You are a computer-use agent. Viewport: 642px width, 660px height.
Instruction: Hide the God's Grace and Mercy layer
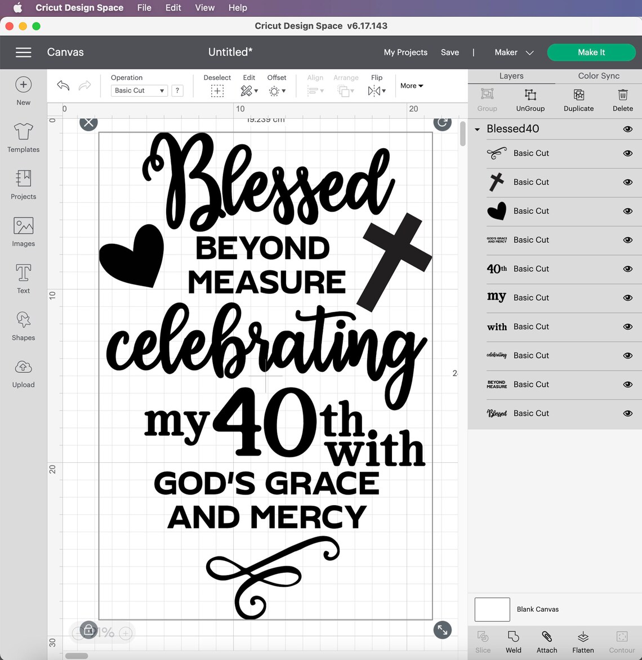tap(627, 240)
